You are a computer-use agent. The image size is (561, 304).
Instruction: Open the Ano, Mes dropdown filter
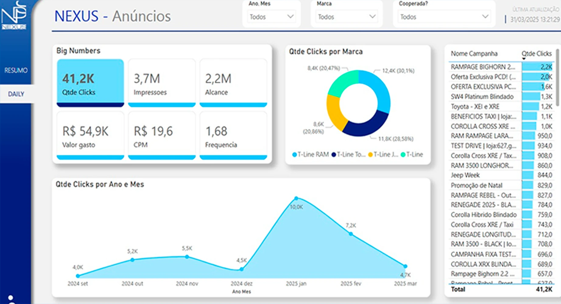pyautogui.click(x=271, y=17)
